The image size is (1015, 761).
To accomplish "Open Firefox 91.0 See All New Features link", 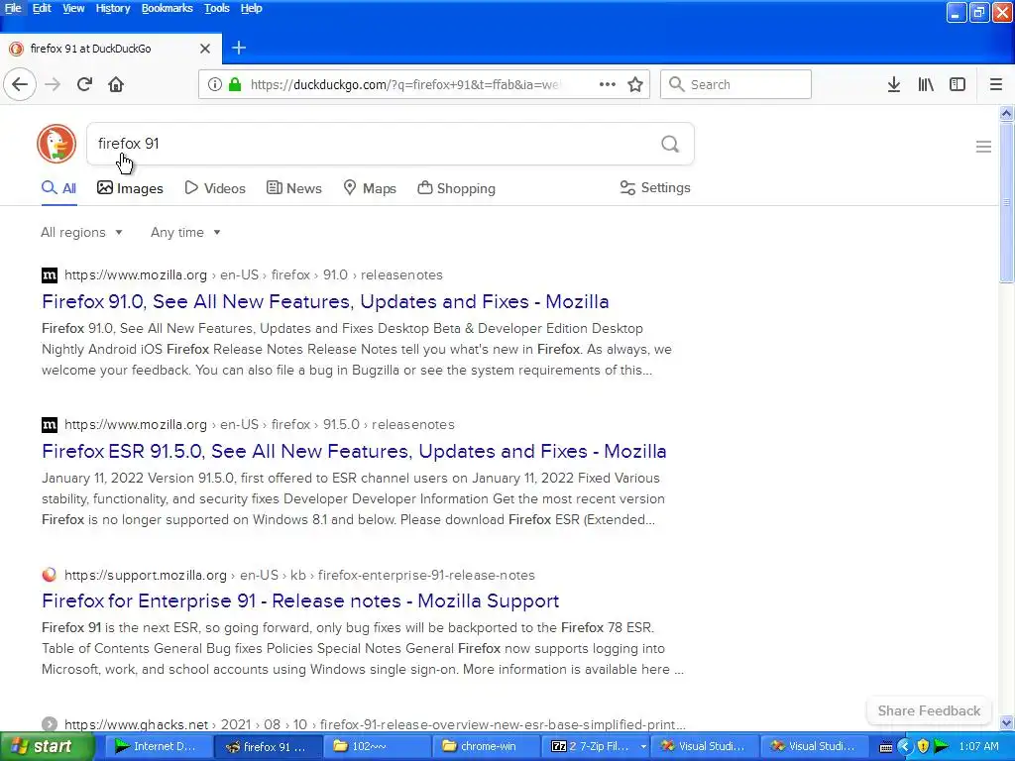I will click(x=325, y=301).
